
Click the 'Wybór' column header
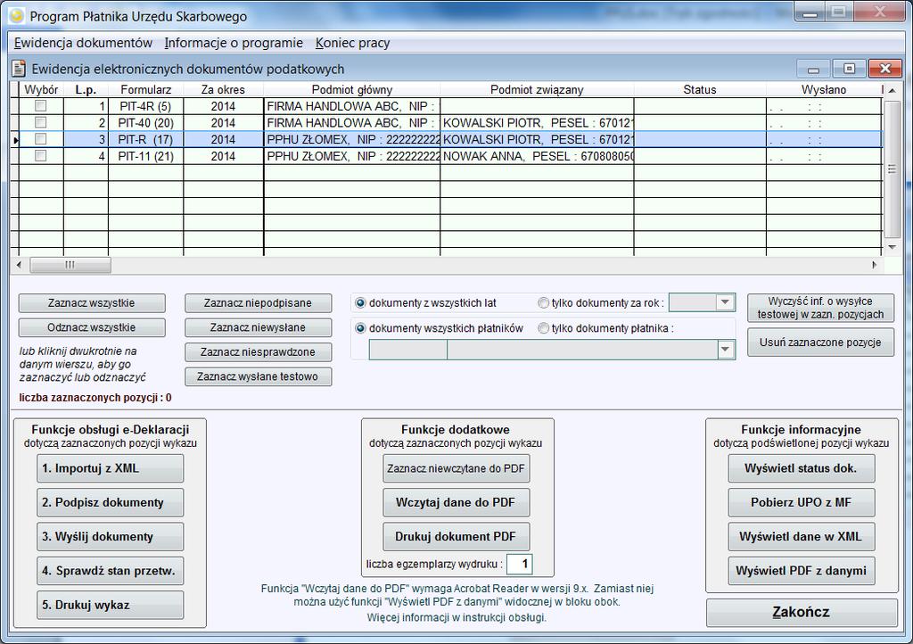point(41,90)
